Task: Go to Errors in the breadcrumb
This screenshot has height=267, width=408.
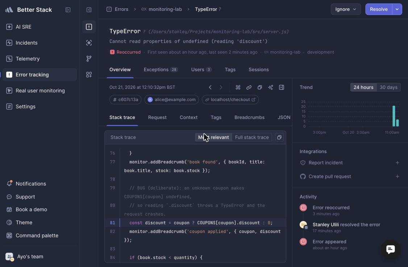Action: click(118, 9)
